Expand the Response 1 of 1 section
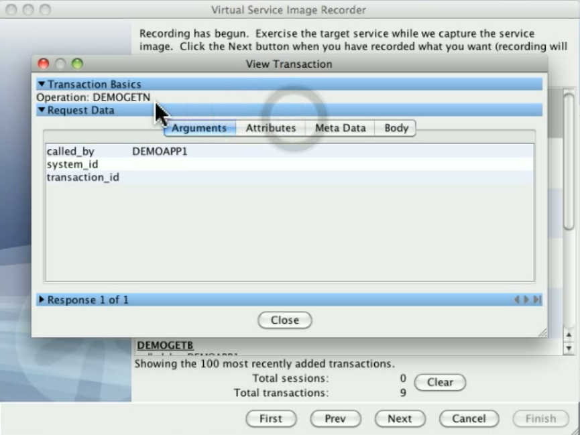Viewport: 580px width, 435px height. click(42, 300)
